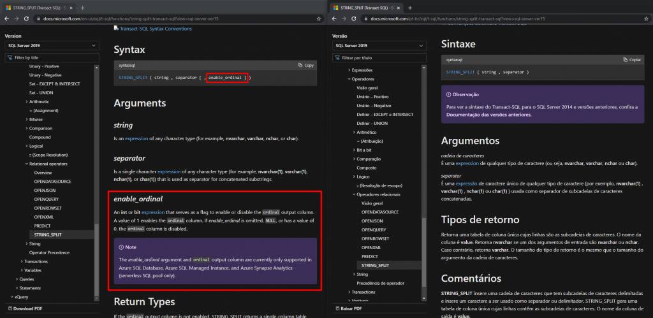The height and width of the screenshot is (318, 653).
Task: Expand the Comparison tree node
Action: click(27, 128)
